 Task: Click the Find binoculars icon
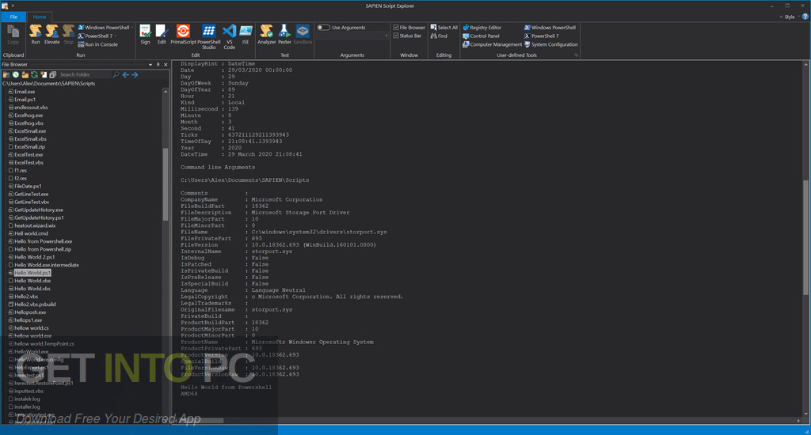point(434,36)
